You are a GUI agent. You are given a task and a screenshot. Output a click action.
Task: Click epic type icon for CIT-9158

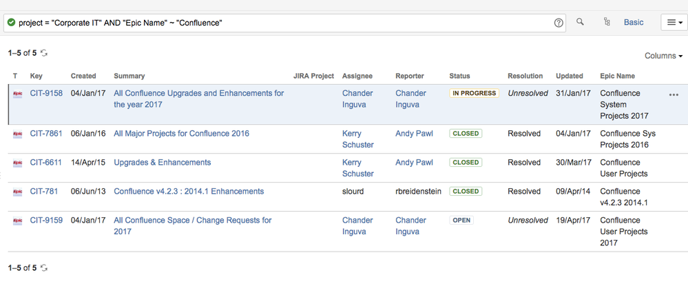tap(17, 94)
